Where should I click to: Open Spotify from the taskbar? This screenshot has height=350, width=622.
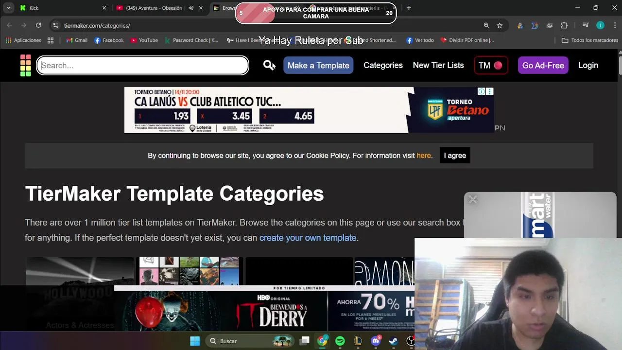click(x=340, y=341)
